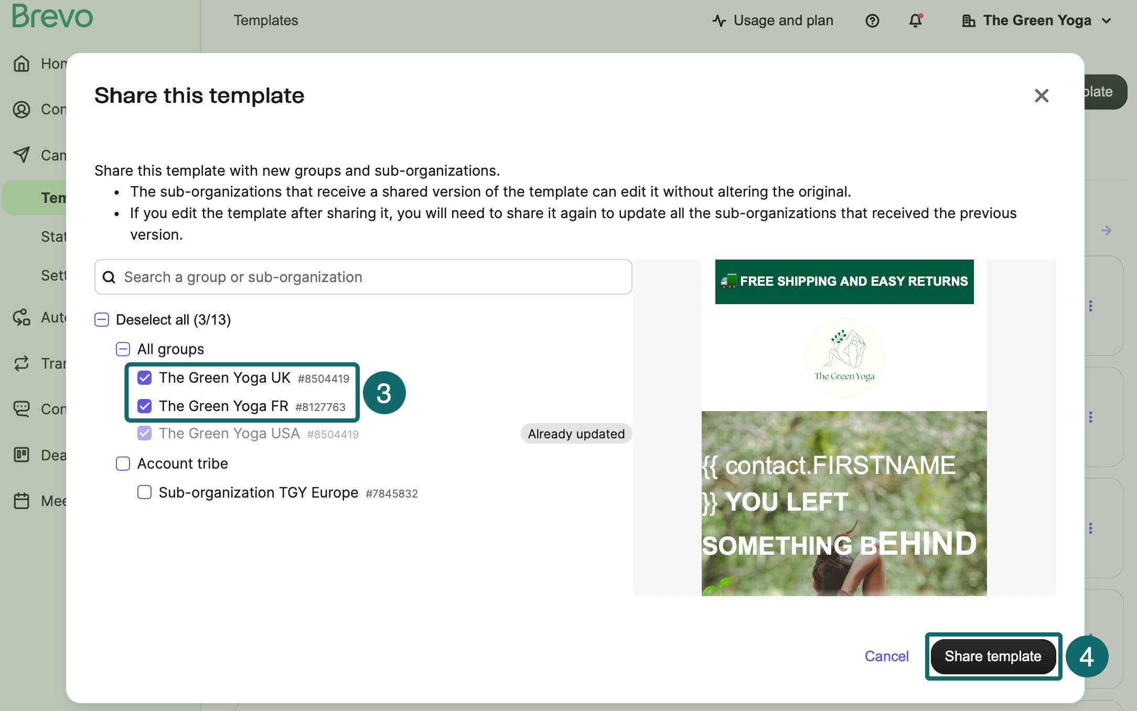Click the Meetings calendar icon
The height and width of the screenshot is (711, 1137).
click(22, 501)
